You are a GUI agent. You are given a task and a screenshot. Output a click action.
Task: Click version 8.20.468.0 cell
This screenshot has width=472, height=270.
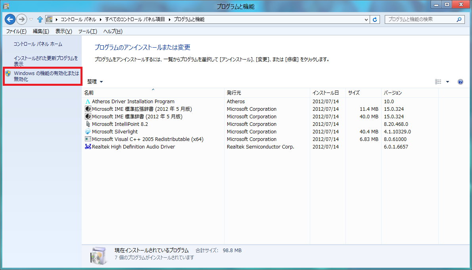coord(396,124)
